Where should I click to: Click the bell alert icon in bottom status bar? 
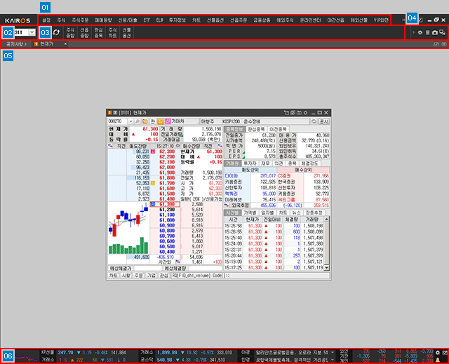click(438, 360)
